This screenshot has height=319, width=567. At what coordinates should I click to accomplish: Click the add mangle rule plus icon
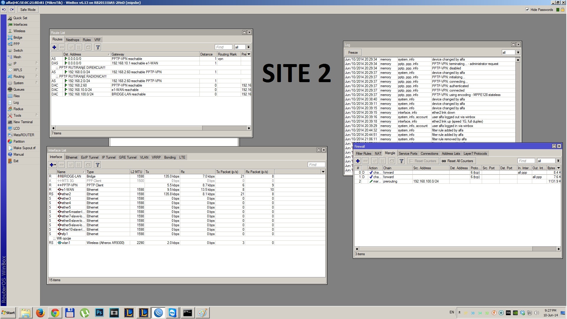tap(358, 161)
